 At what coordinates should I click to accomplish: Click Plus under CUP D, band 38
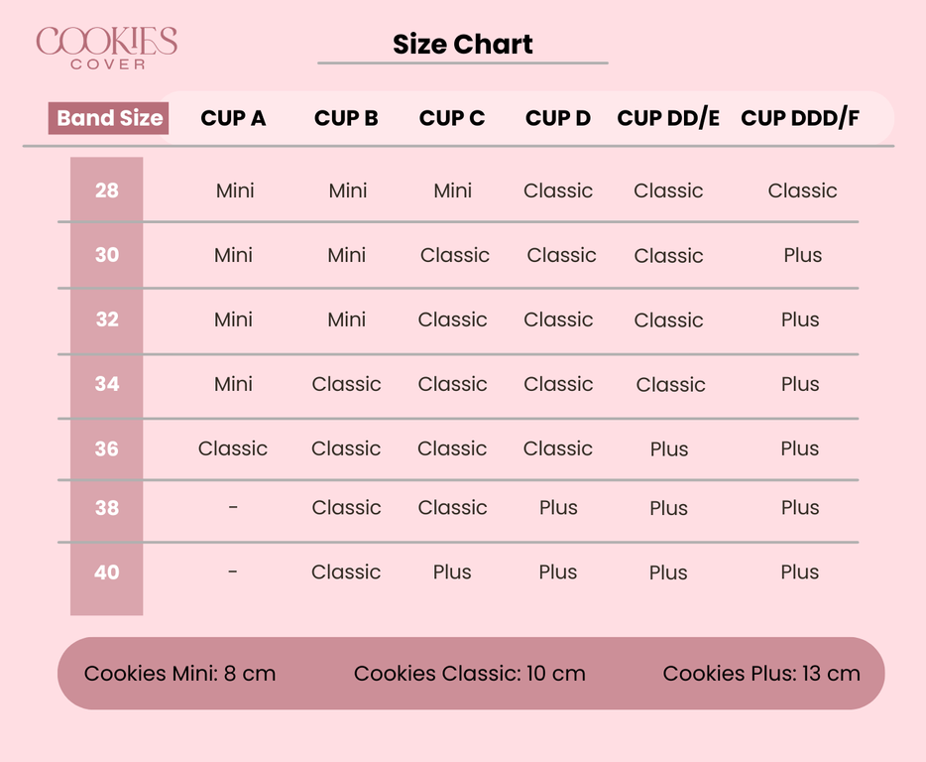[x=558, y=507]
